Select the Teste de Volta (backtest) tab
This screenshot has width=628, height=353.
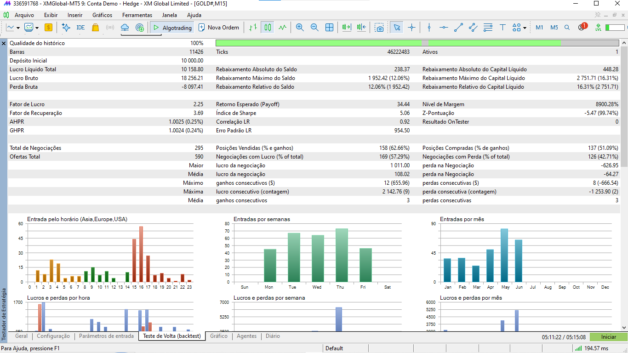[172, 336]
